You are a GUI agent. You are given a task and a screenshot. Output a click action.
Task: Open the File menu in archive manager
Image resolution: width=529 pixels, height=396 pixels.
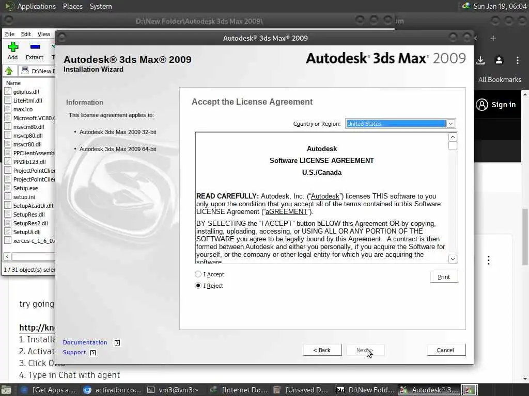(10, 34)
